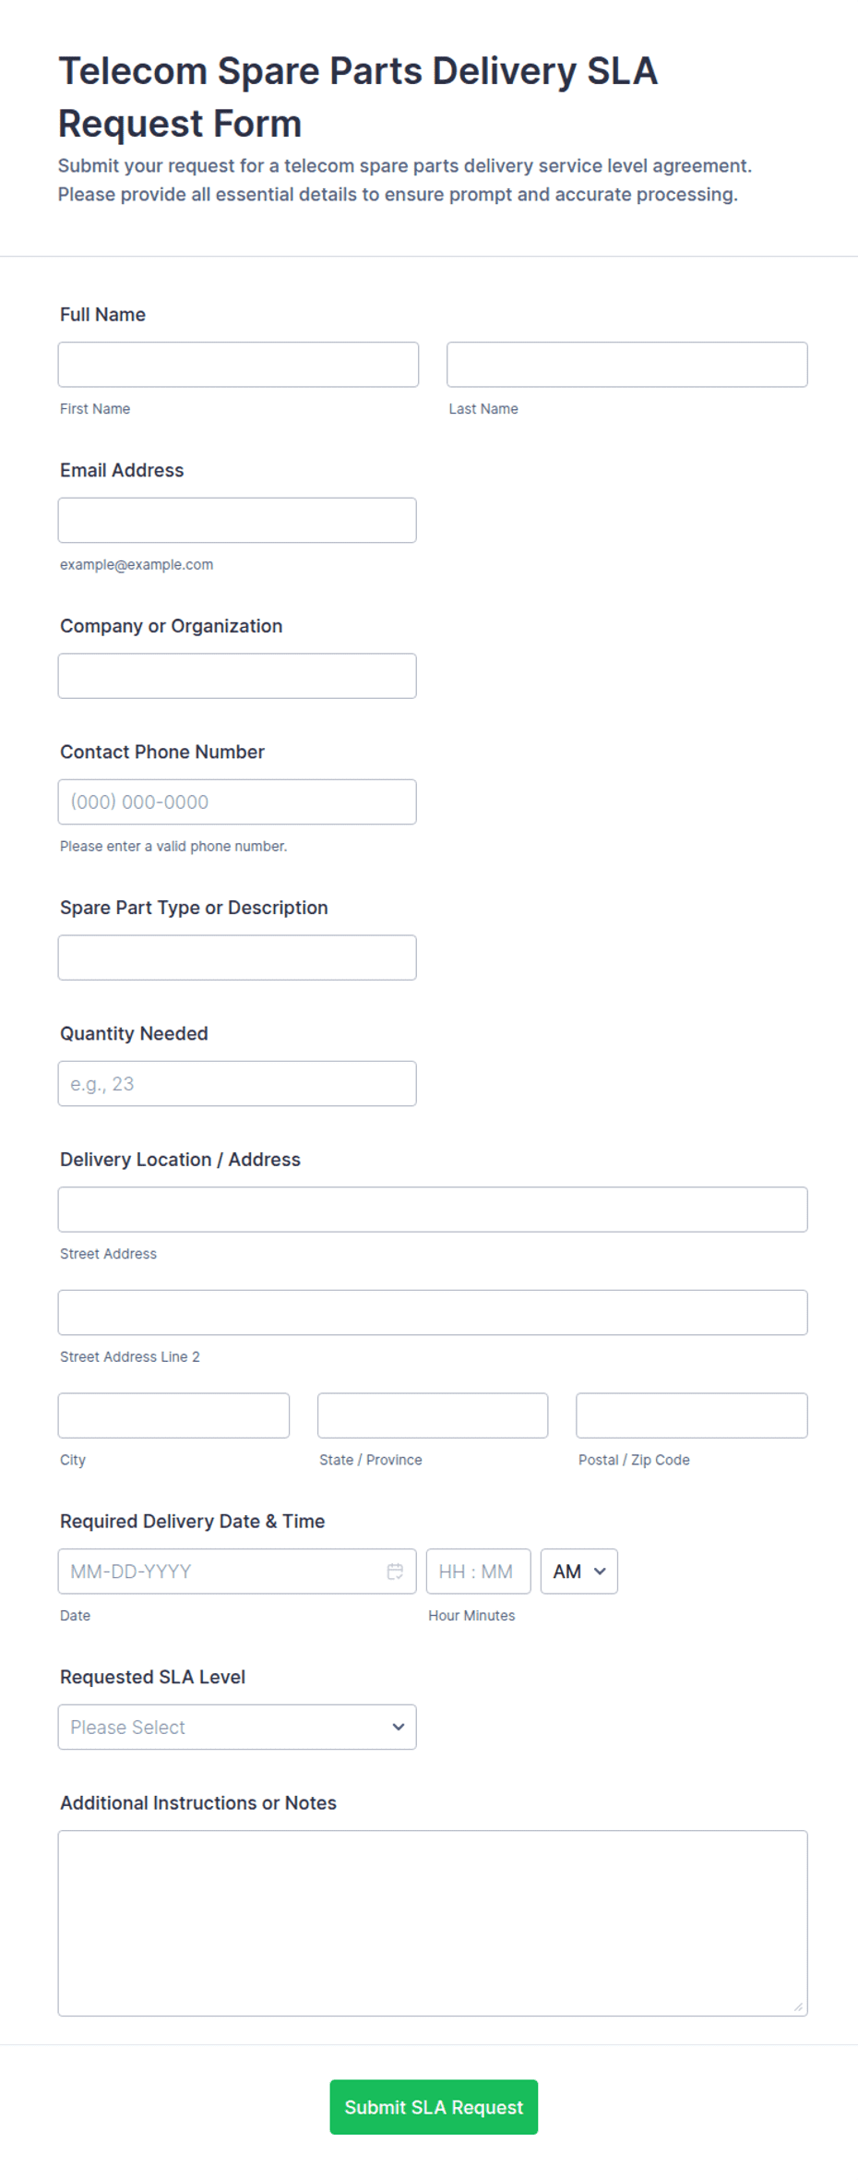The image size is (858, 2180).
Task: Click the Additional Instructions or Notes textarea
Action: pos(433,1923)
